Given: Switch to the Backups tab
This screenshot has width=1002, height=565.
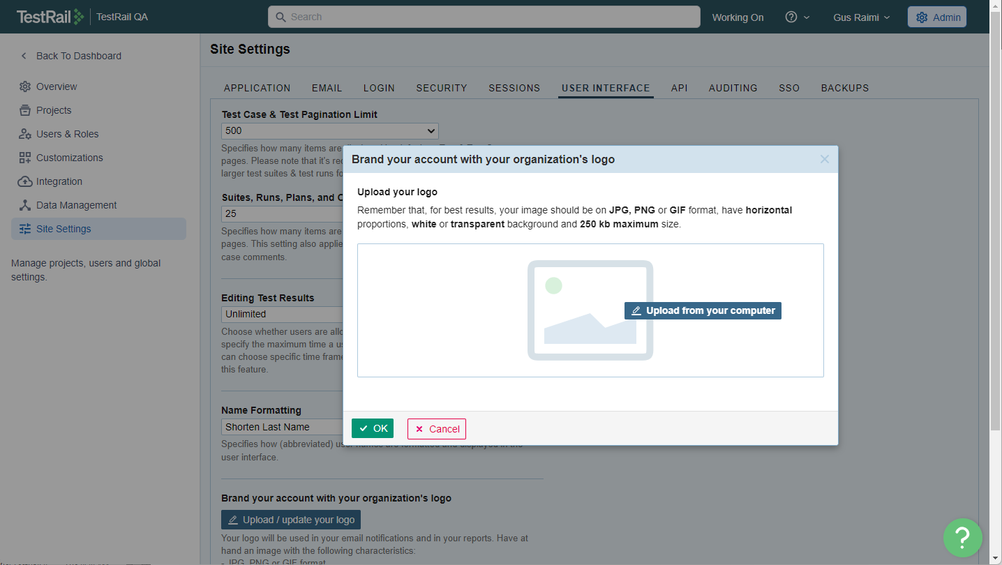Looking at the screenshot, I should point(844,88).
